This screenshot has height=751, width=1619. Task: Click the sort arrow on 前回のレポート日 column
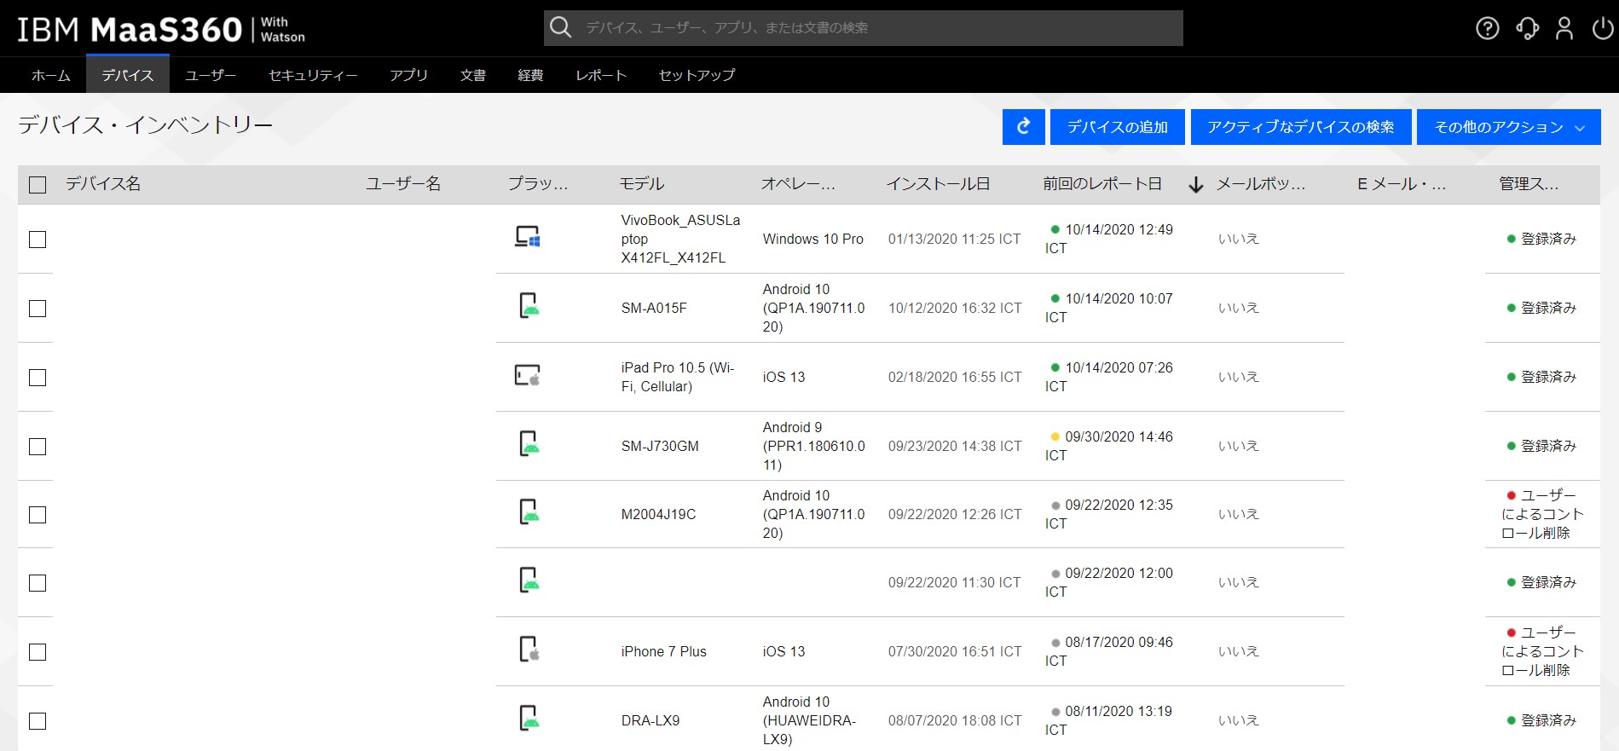[1195, 184]
